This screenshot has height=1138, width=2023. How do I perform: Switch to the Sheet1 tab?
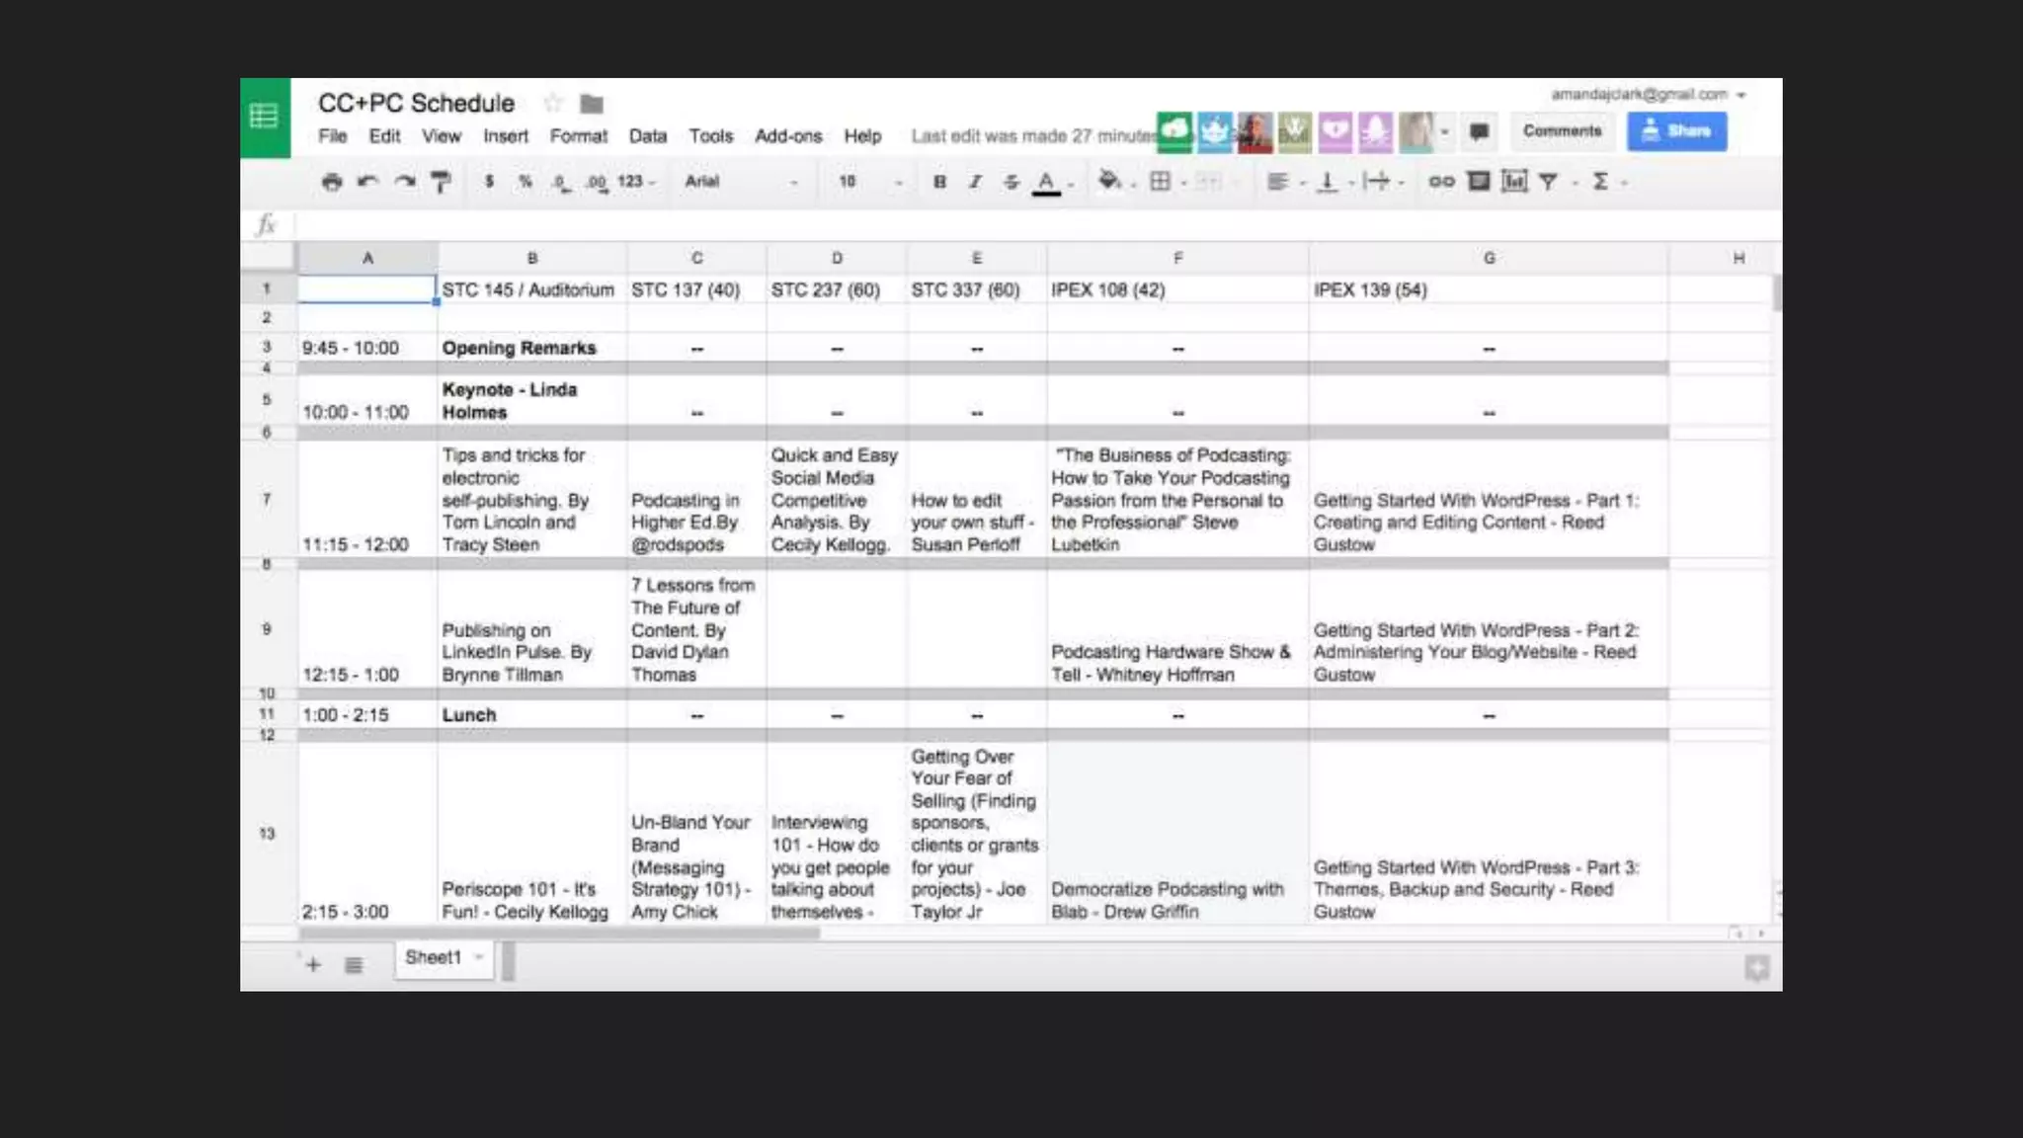[433, 957]
